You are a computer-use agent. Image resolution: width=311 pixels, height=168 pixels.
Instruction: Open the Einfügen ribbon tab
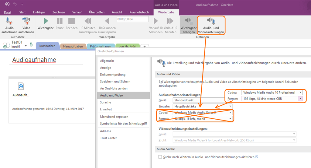pos(39,12)
